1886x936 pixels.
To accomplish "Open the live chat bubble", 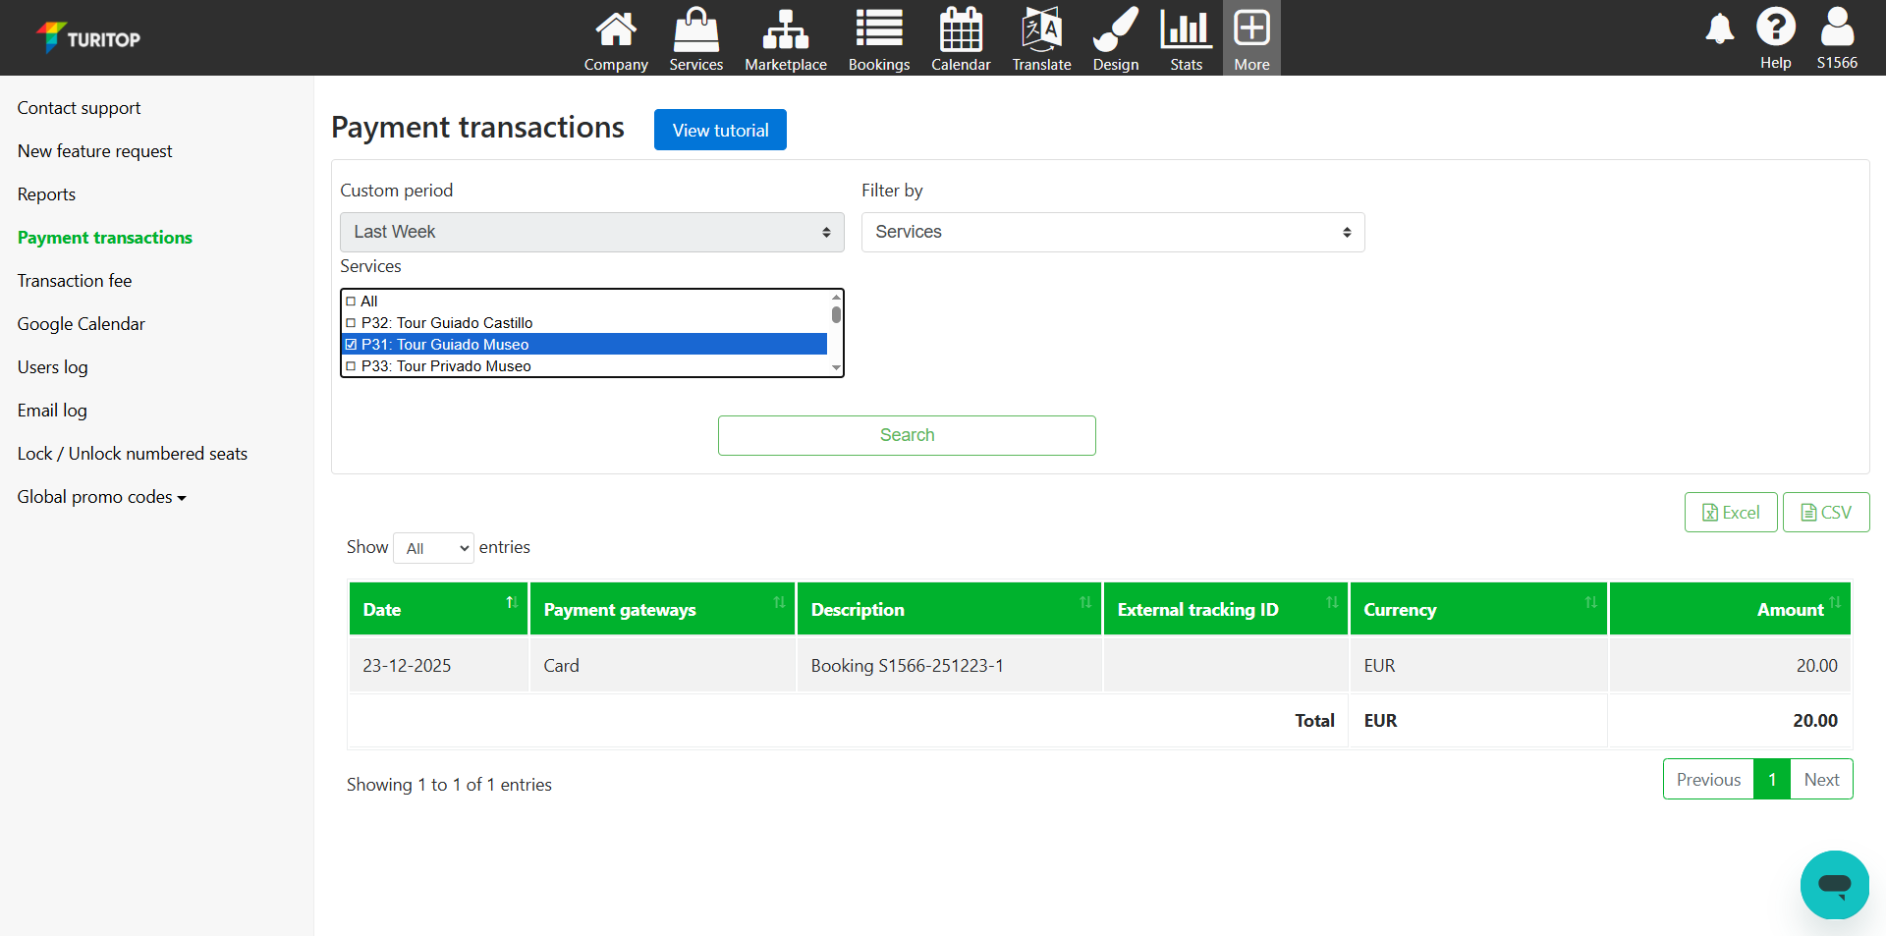I will pos(1834,884).
